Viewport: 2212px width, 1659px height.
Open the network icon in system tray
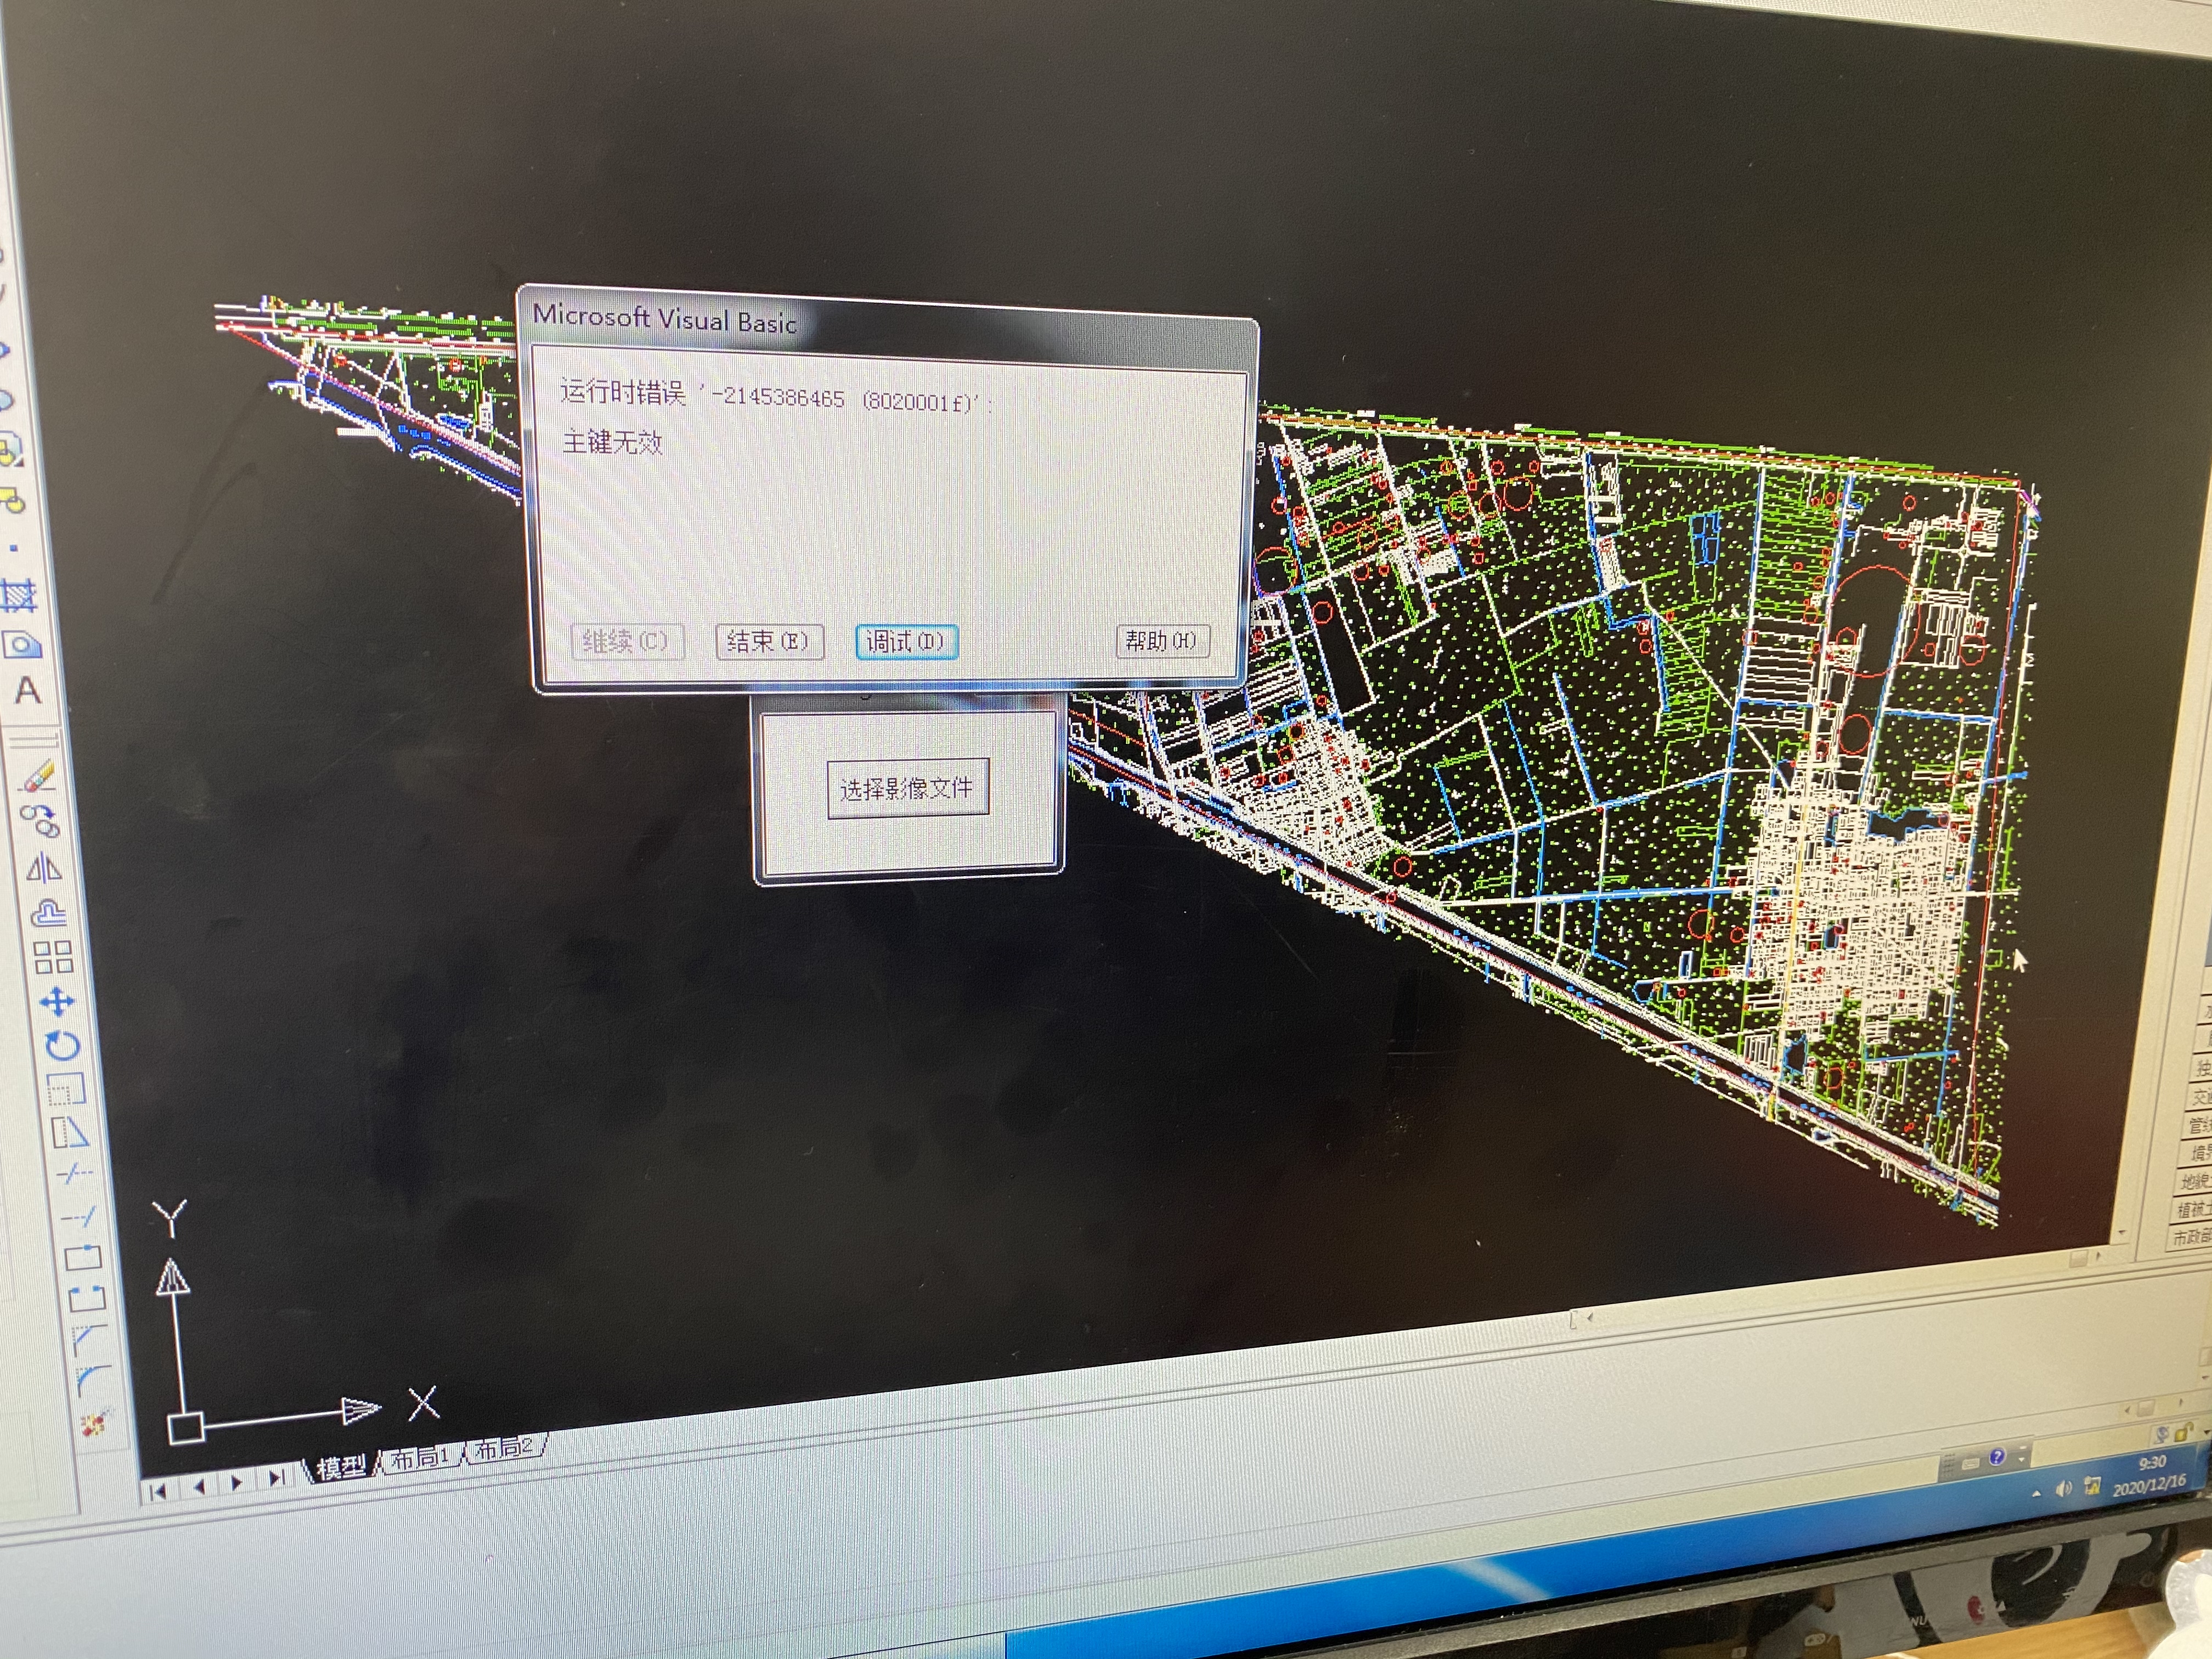(2092, 1487)
